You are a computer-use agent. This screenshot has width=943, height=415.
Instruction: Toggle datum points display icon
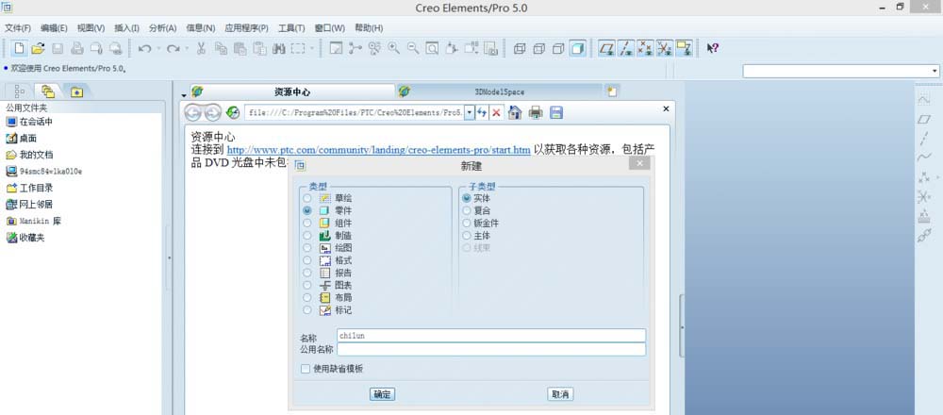[x=645, y=49]
